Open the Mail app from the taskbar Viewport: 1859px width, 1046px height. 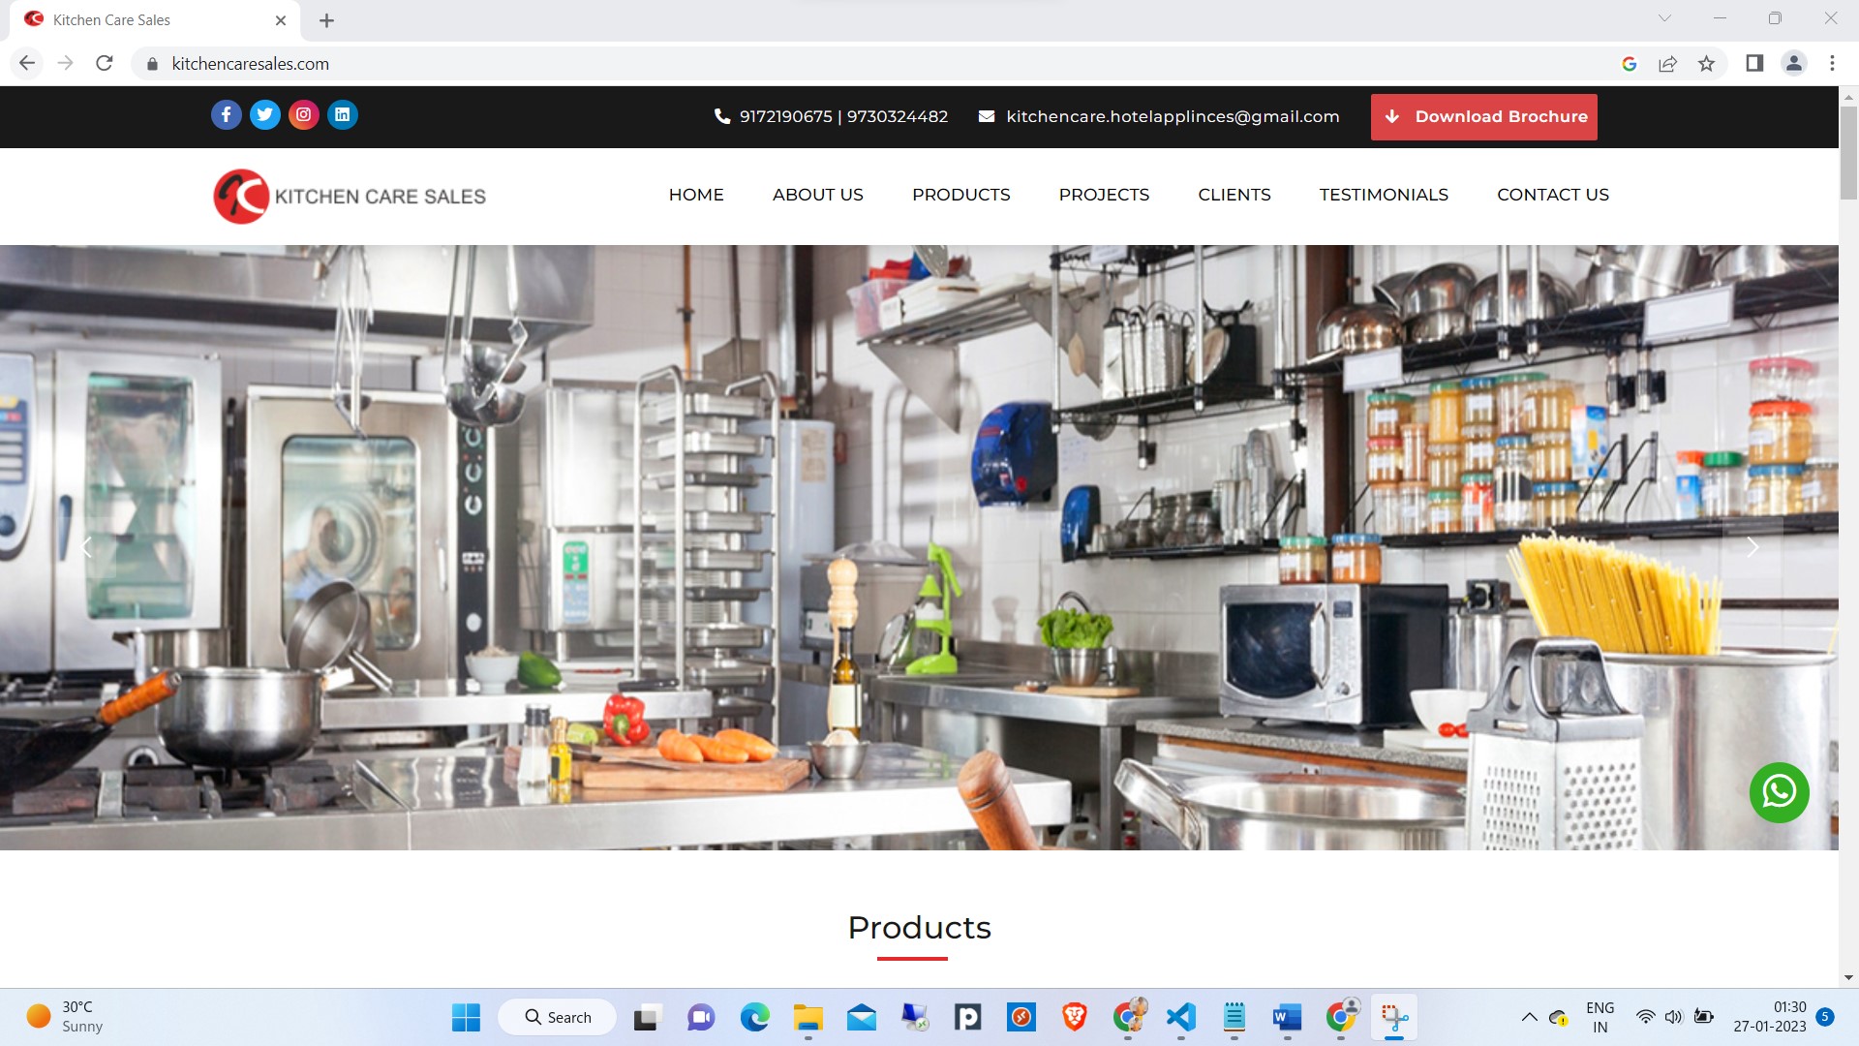tap(861, 1017)
